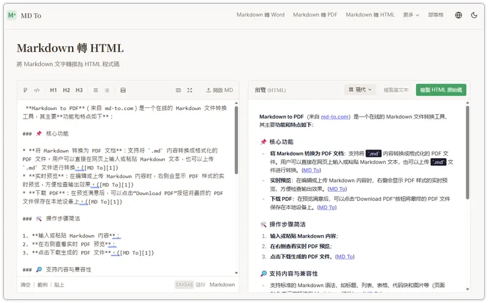Click the preview scrollbar up arrow
Viewport: 488px width, 303px height.
pos(468,103)
